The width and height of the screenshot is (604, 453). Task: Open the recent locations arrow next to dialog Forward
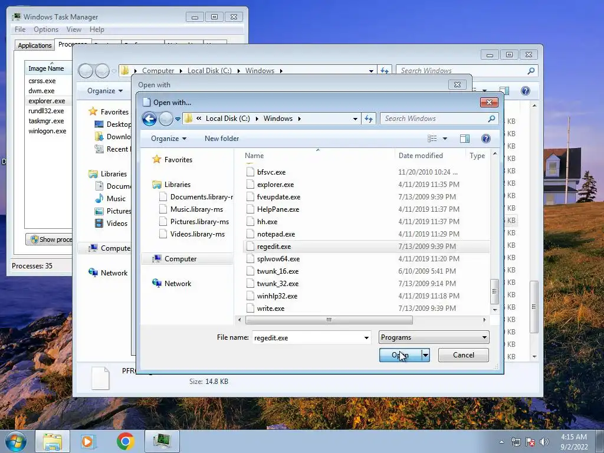[x=178, y=119]
